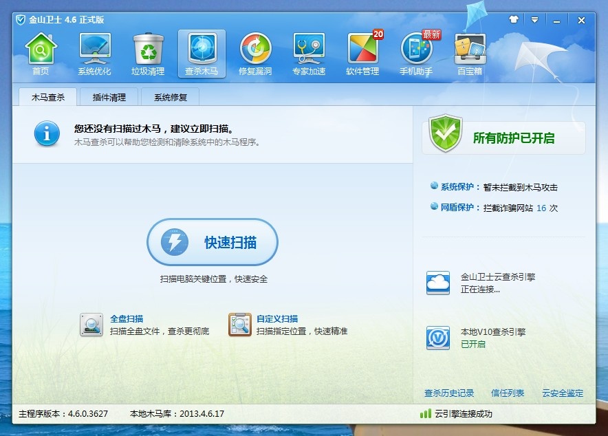Close the 金山卫士 window
Screen dimensions: 608x436
[x=581, y=20]
